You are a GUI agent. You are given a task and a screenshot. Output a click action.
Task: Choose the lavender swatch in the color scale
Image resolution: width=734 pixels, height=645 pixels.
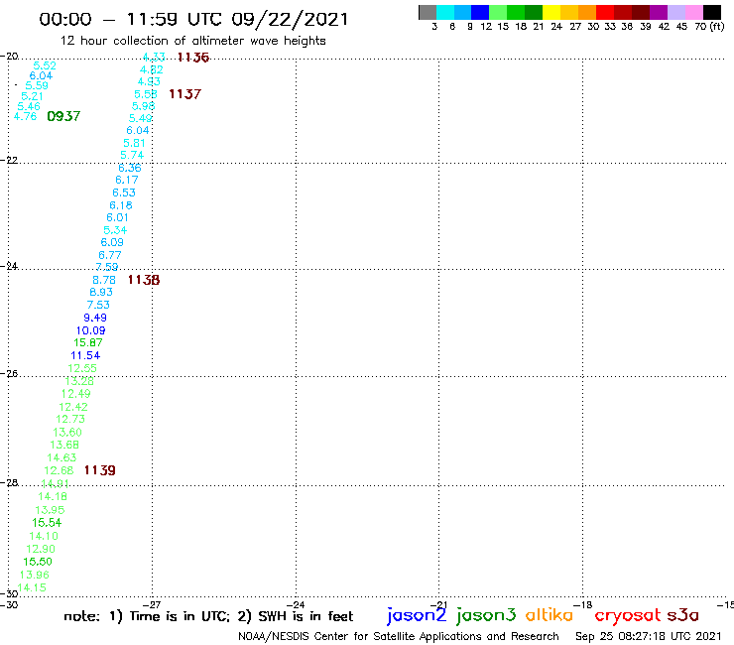(675, 12)
